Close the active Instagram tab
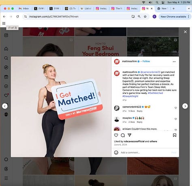 (151, 9)
